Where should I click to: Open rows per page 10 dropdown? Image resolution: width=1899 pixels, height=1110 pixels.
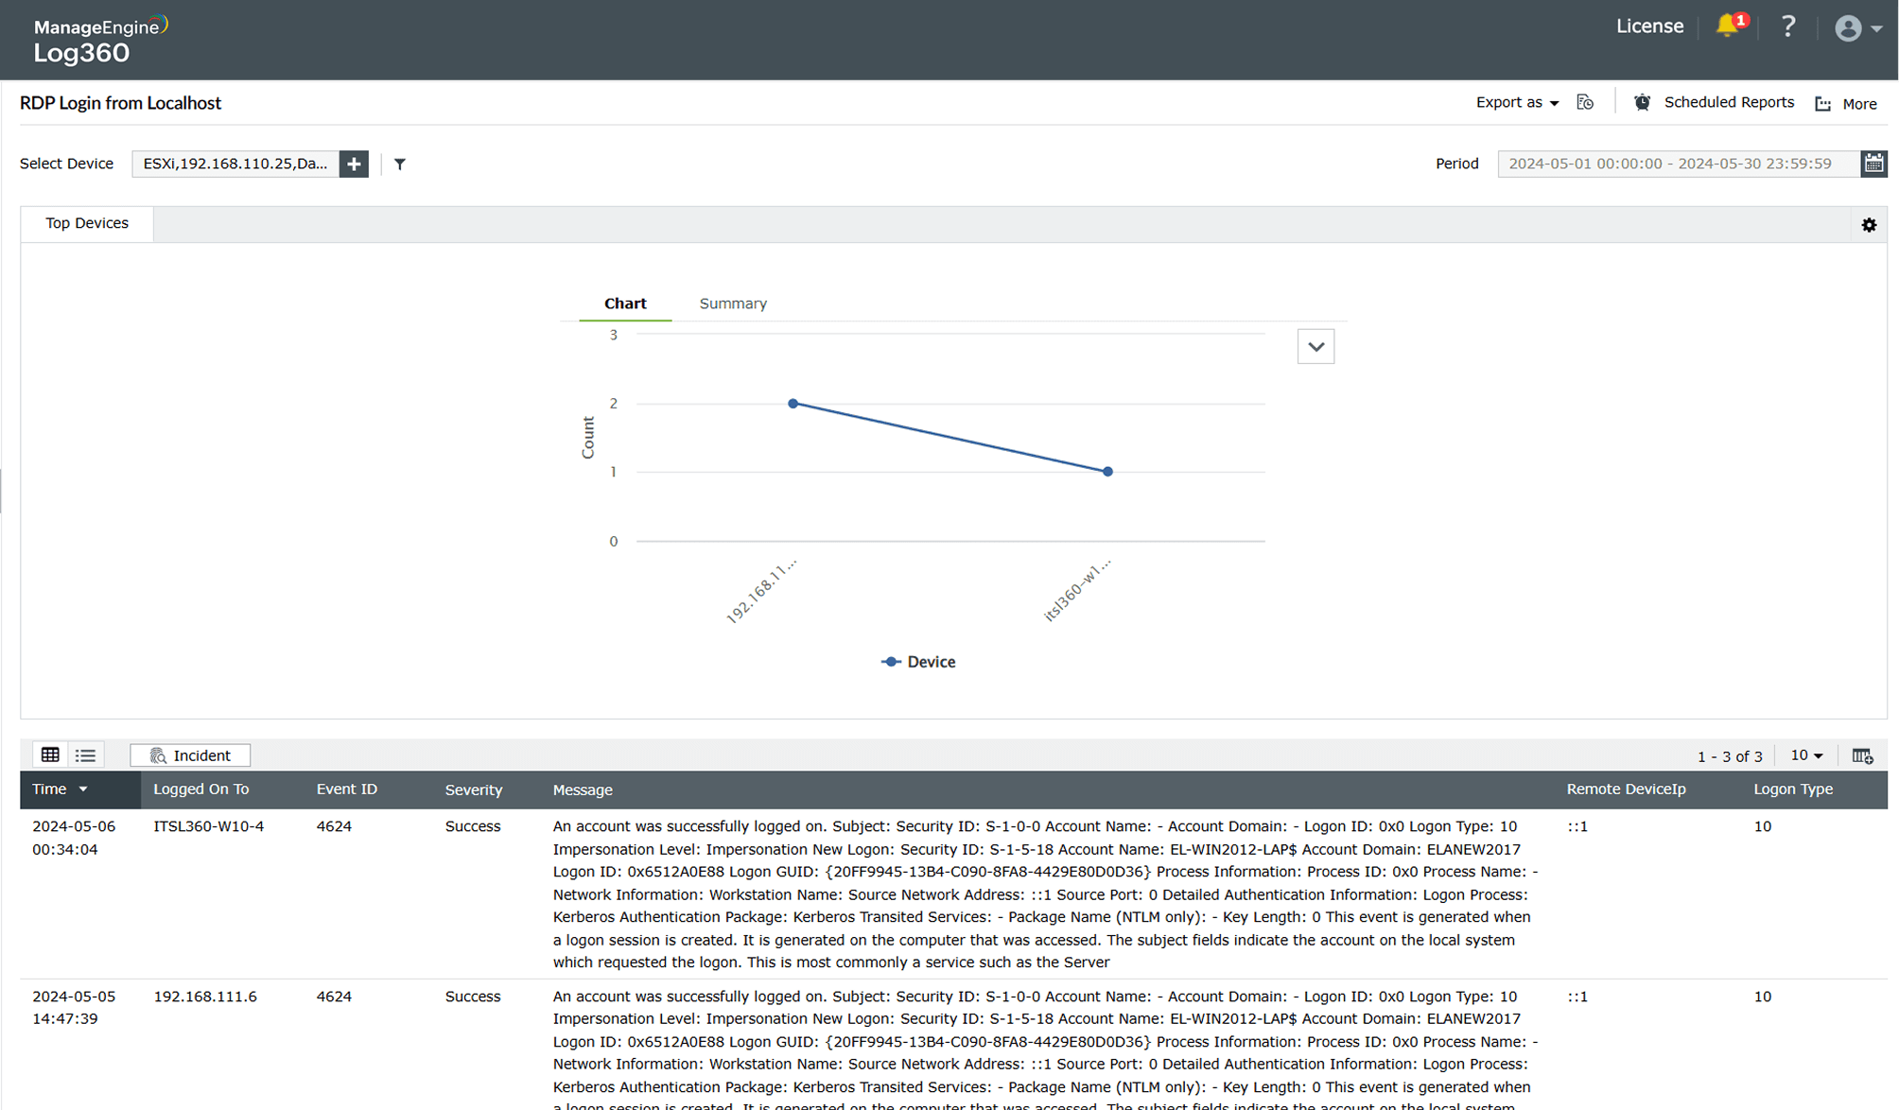pos(1806,755)
